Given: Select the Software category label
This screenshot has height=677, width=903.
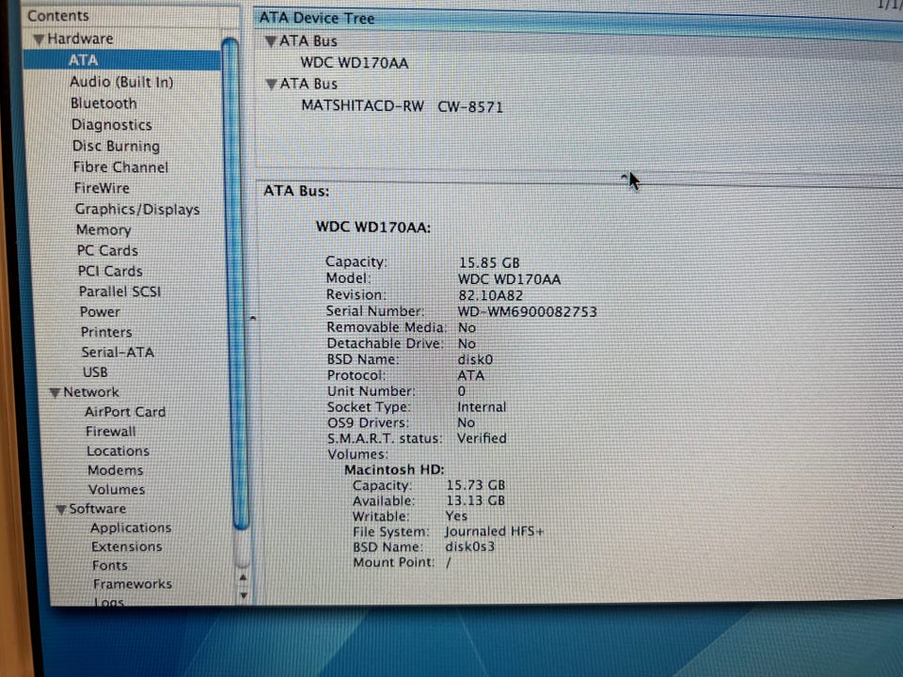Looking at the screenshot, I should [x=97, y=509].
